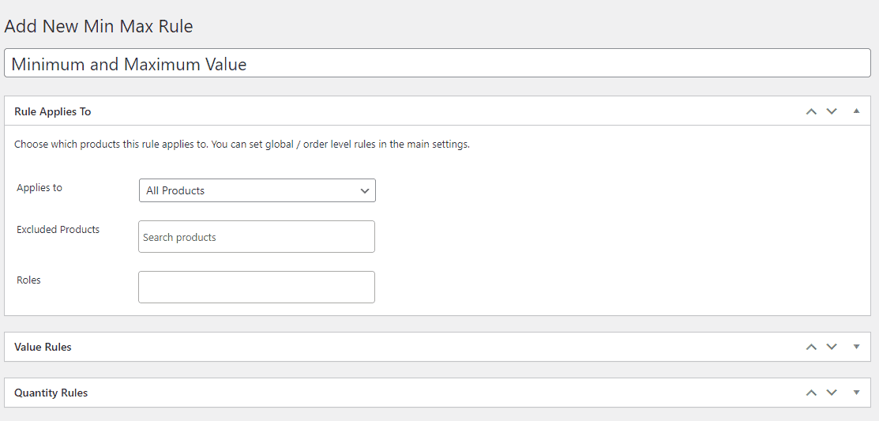Move the Value Rules panel up

[810, 347]
